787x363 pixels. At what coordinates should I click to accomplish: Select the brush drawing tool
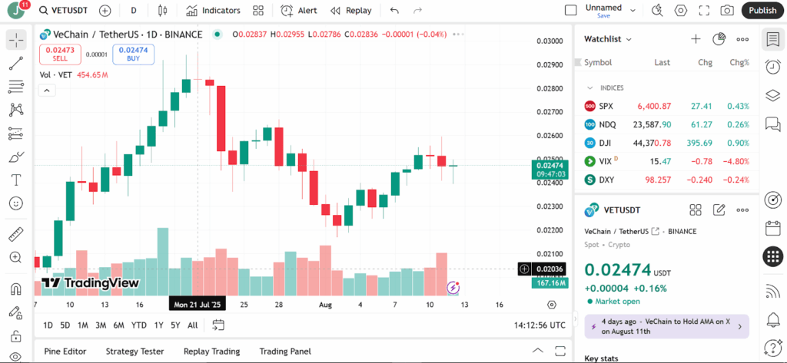tap(16, 157)
